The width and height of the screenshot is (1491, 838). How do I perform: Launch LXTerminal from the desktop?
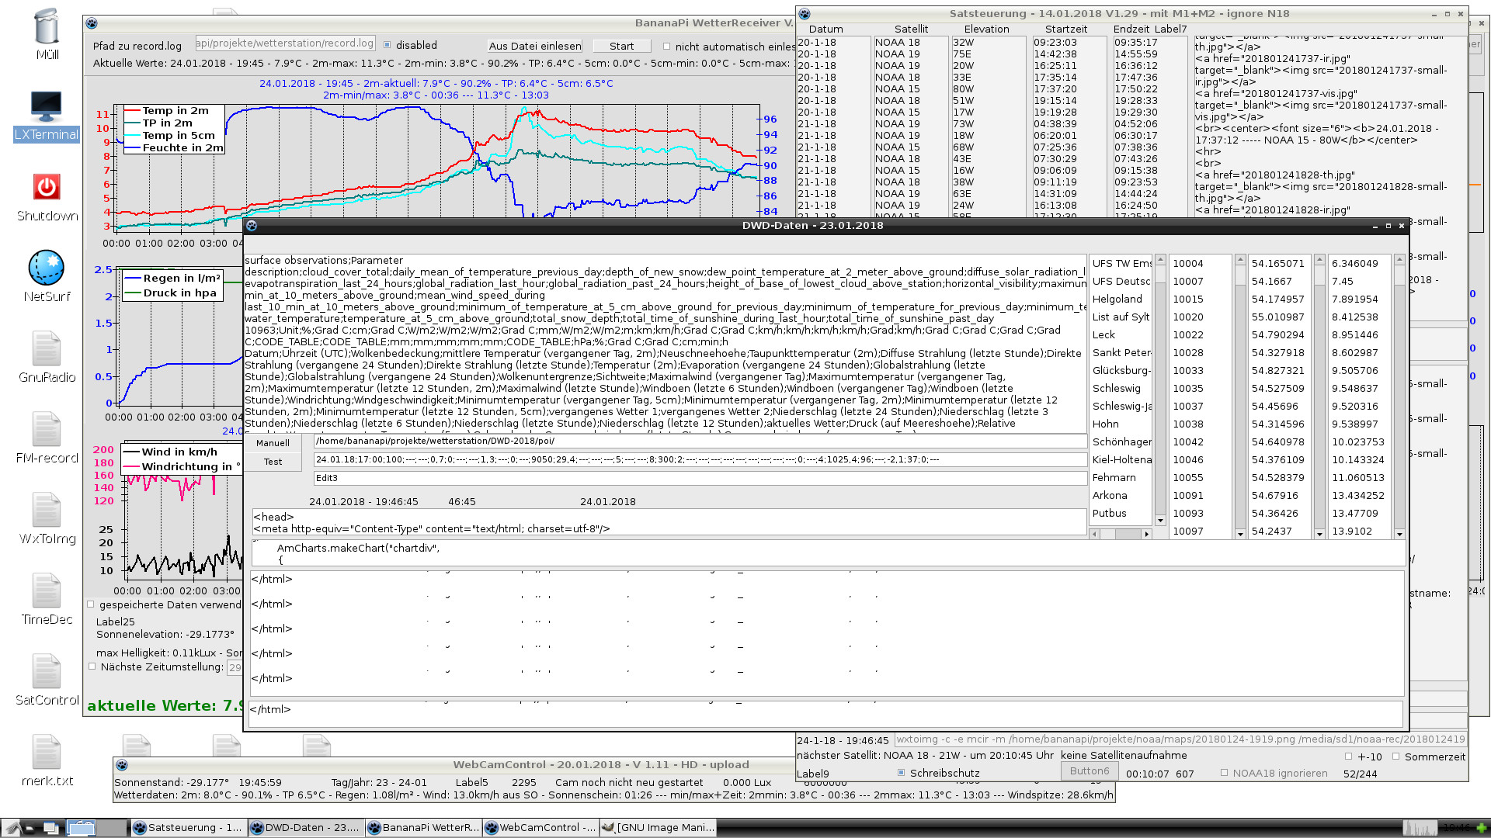47,106
